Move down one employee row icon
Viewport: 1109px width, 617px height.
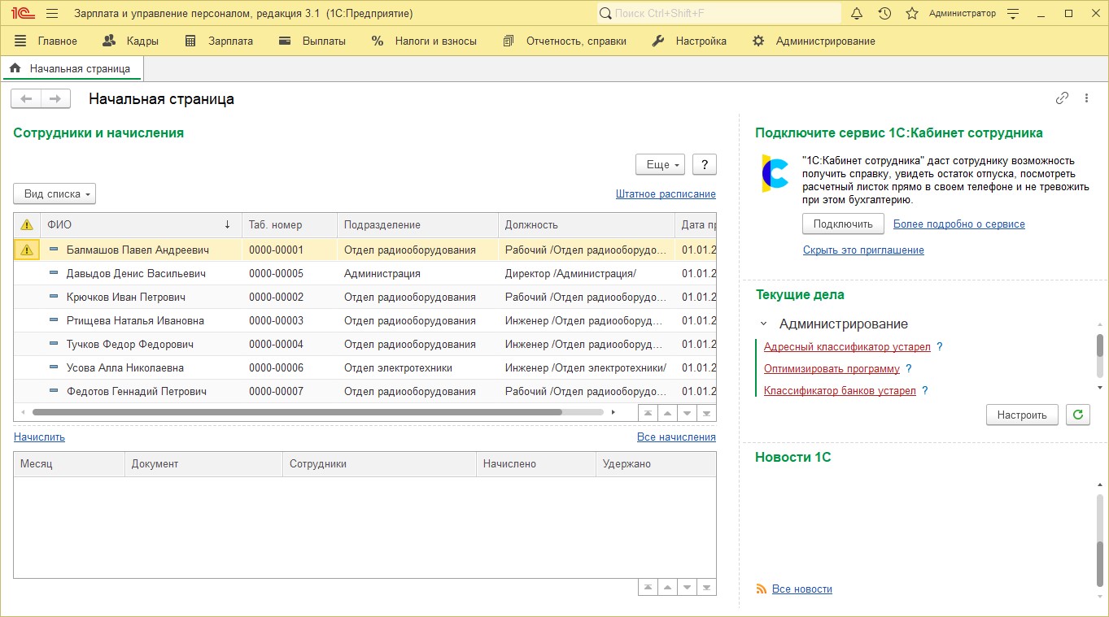click(688, 413)
